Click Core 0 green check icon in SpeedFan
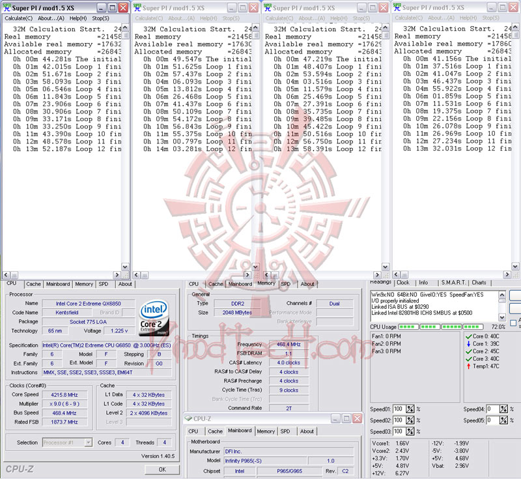This screenshot has height=479, width=521. click(468, 336)
